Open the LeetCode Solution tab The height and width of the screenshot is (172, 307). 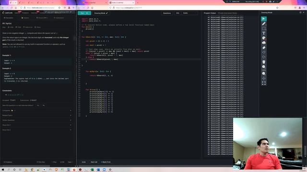point(25,18)
